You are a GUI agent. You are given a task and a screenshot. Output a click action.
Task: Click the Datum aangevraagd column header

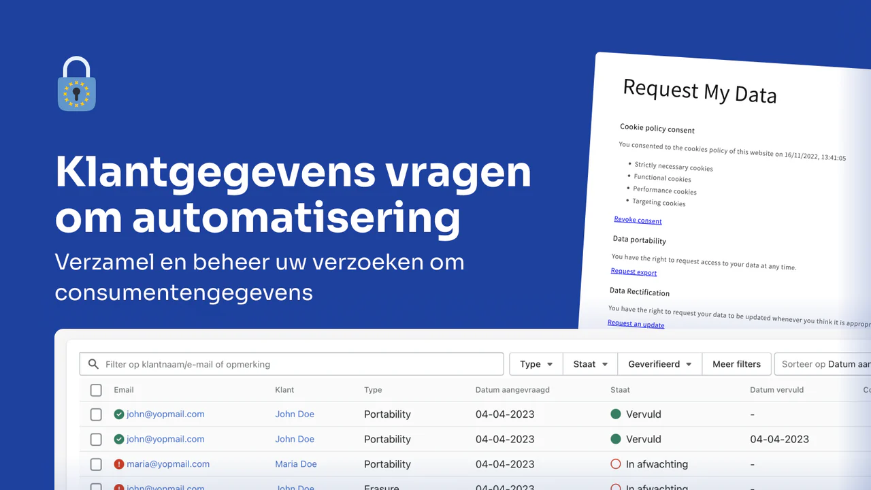(512, 390)
